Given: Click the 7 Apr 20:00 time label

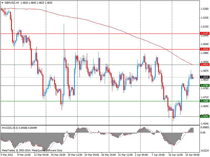Looking at the screenshot, I should 158,155.
